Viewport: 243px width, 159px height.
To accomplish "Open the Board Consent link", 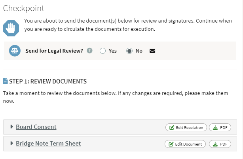I will coord(36,127).
